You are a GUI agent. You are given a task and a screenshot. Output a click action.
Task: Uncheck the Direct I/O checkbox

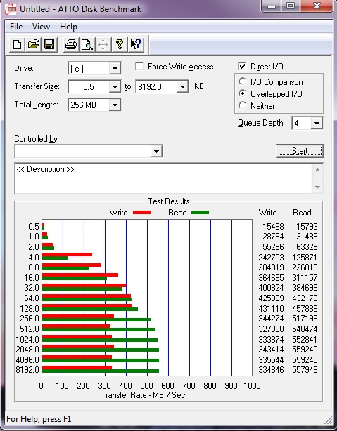[242, 66]
